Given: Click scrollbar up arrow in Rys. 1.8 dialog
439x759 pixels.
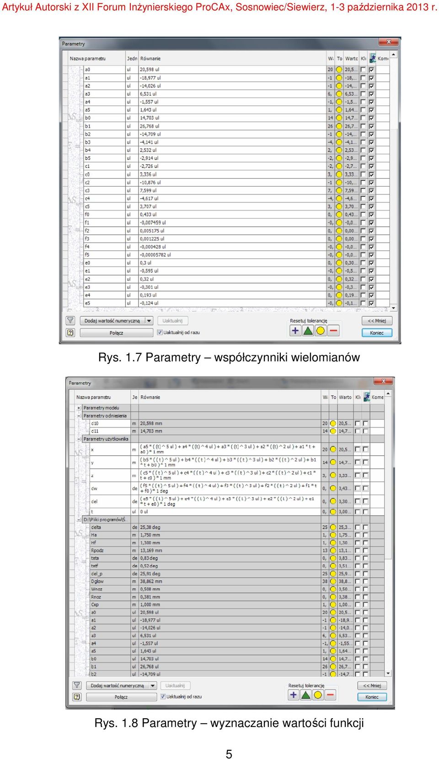Looking at the screenshot, I should pos(388,393).
